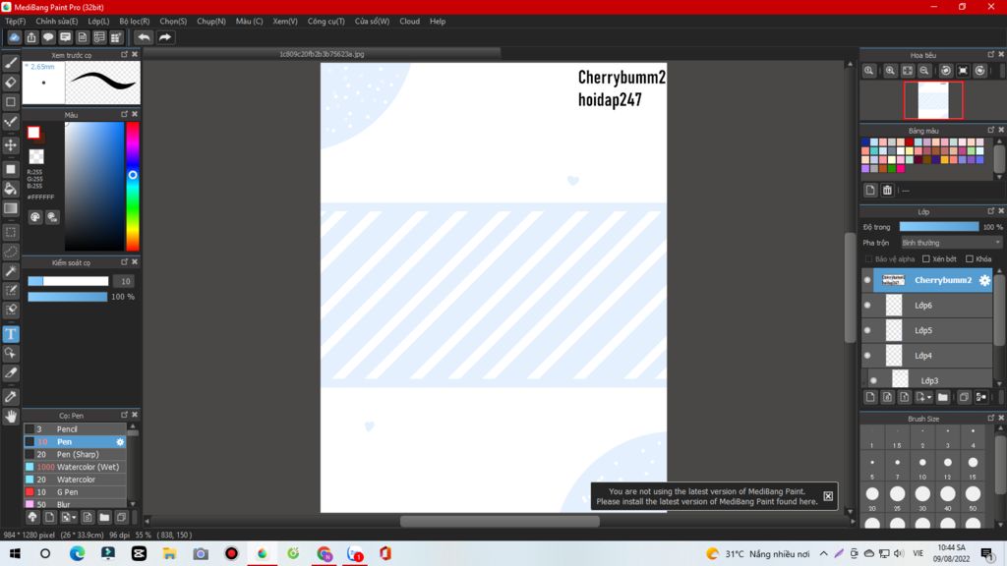The width and height of the screenshot is (1007, 566).
Task: Select the Gradient tool
Action: 11,208
